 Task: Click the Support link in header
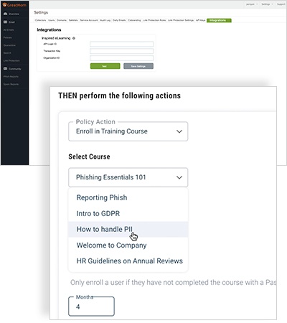point(281,4)
